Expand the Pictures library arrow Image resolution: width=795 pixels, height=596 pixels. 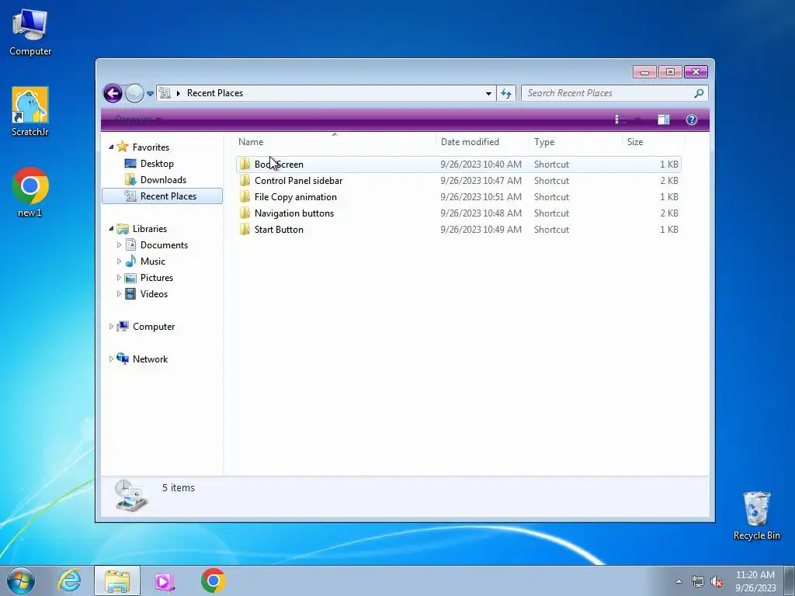pos(119,277)
